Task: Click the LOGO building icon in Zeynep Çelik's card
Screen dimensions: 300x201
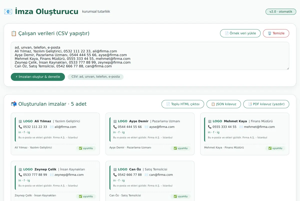Action: pyautogui.click(x=20, y=169)
